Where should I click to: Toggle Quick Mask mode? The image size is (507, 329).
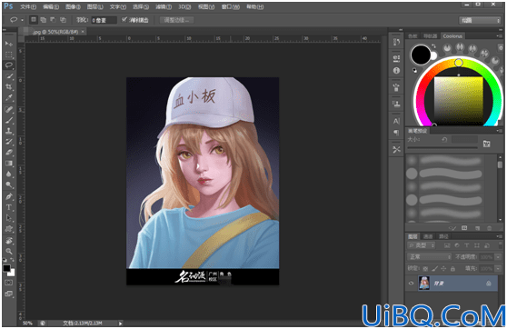click(9, 283)
